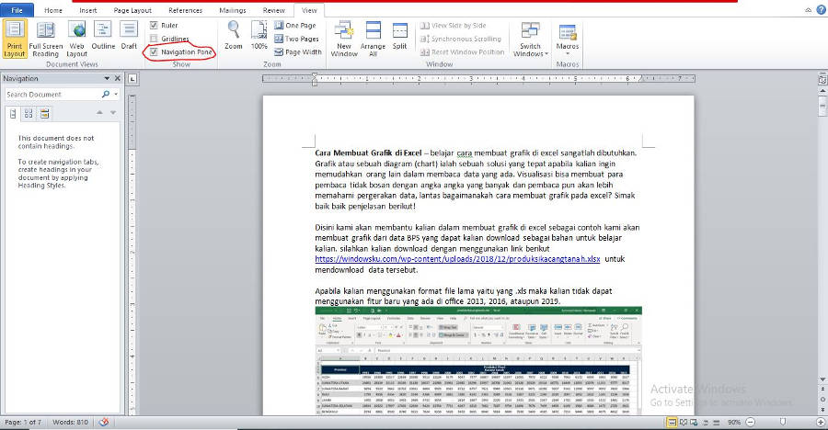828x430 pixels.
Task: Select Outline icon in status bar
Action: pos(706,422)
